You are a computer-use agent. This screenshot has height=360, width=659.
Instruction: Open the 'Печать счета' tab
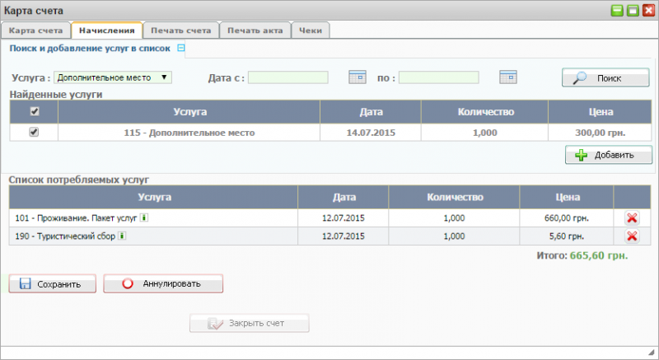tap(180, 30)
